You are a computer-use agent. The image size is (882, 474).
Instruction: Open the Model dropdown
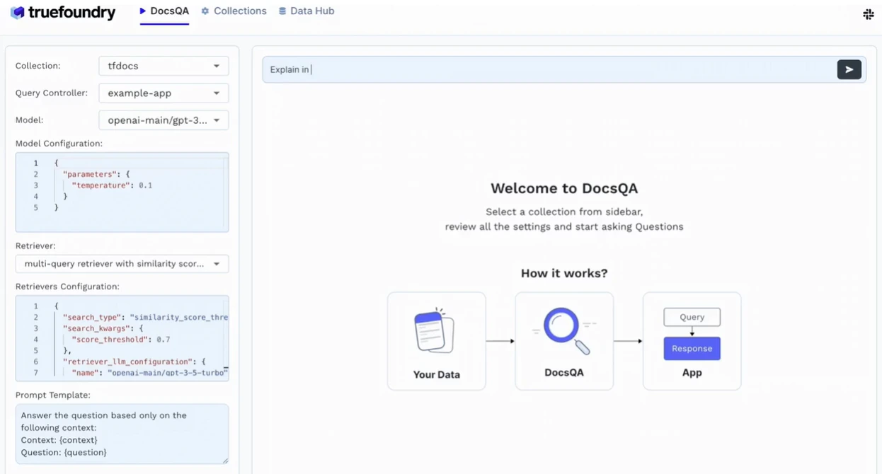(164, 120)
